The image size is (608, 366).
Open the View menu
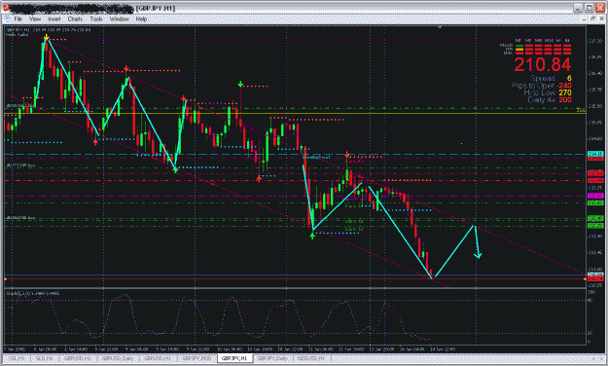coord(35,18)
